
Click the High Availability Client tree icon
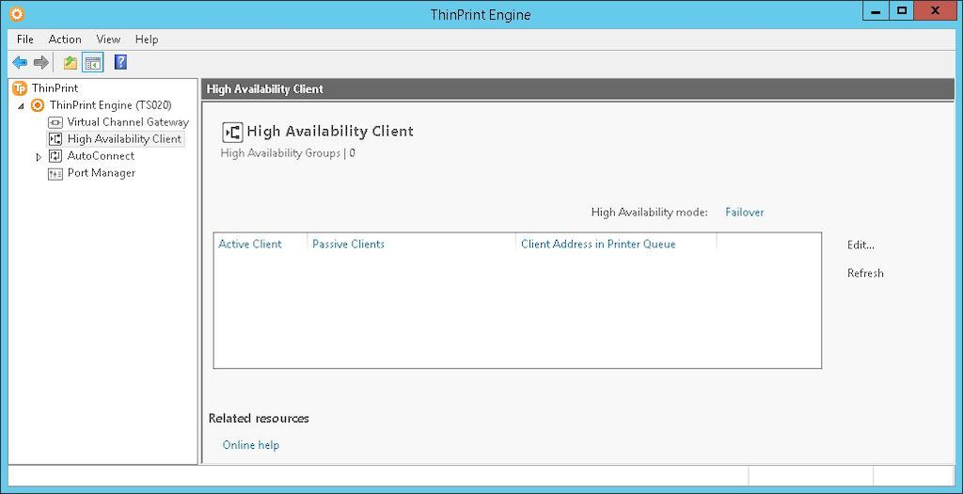tap(55, 139)
